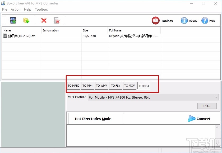
Task: Click the Edit button for MP3 profile
Action: point(207,106)
